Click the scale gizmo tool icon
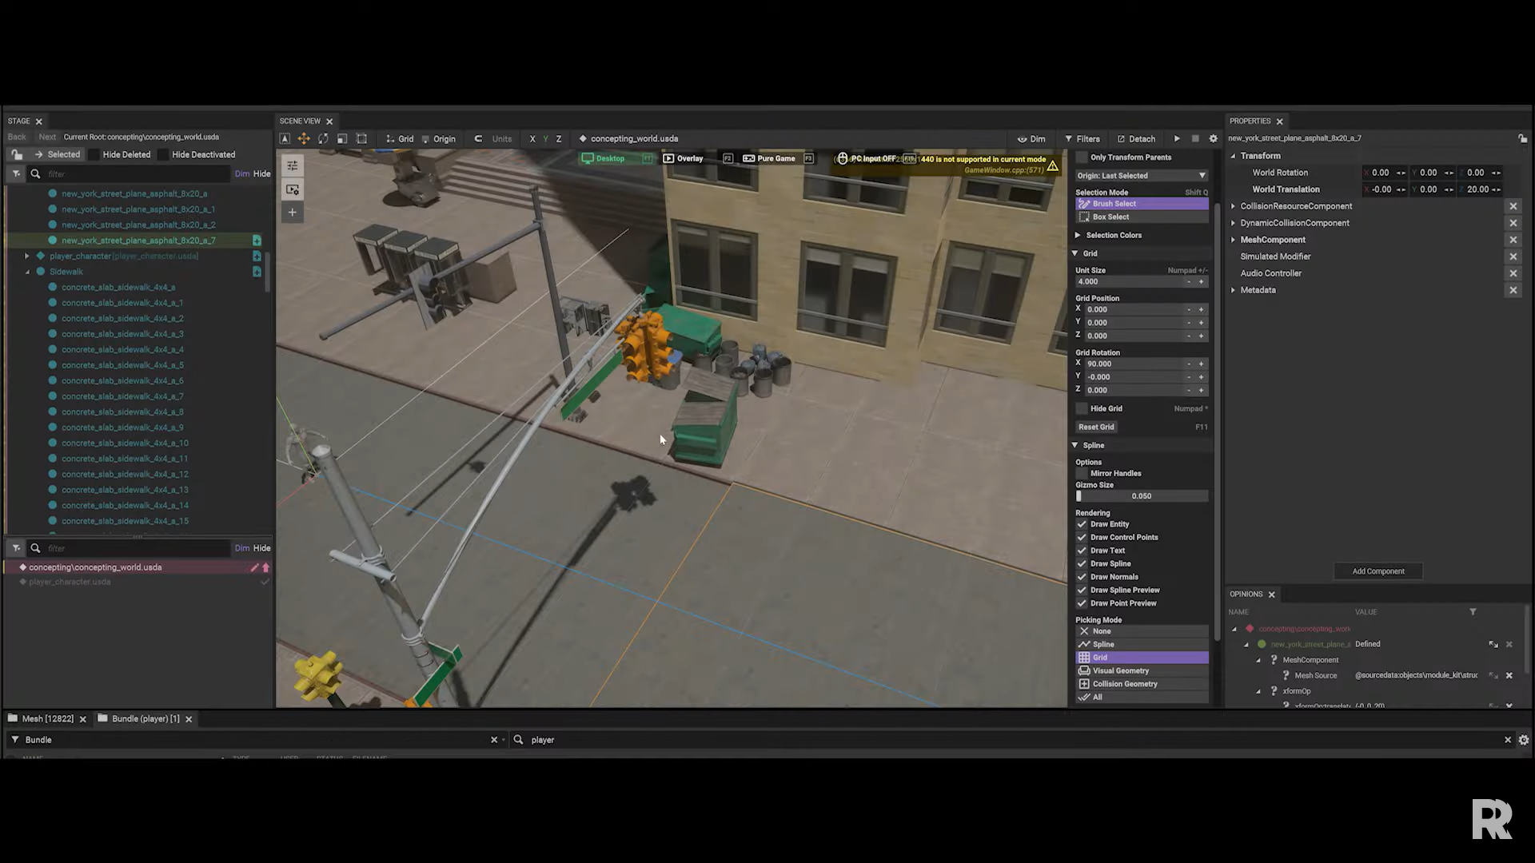This screenshot has width=1535, height=863. coord(342,138)
